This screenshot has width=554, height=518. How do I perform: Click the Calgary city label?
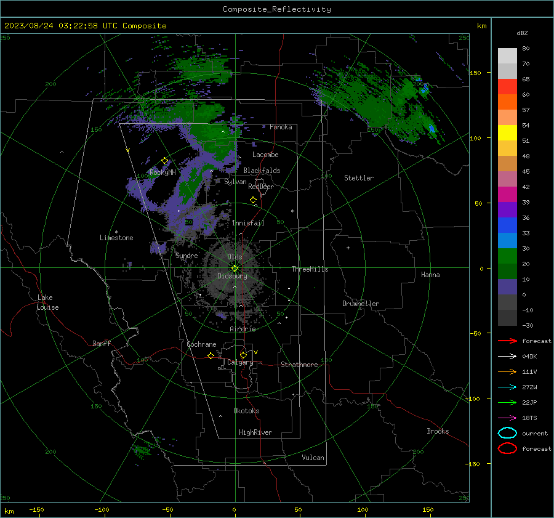click(240, 362)
